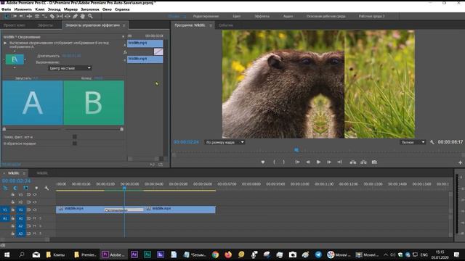
Task: Toggle nest sequence insert option in timeline
Action: (x=5, y=188)
